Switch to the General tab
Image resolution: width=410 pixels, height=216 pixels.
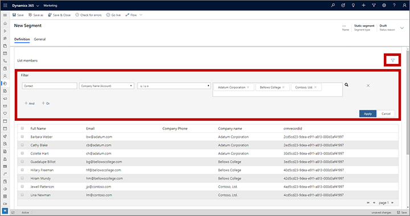[x=40, y=39]
